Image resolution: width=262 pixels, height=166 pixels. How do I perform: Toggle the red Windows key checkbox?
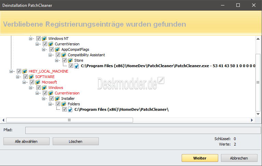(x=38, y=88)
